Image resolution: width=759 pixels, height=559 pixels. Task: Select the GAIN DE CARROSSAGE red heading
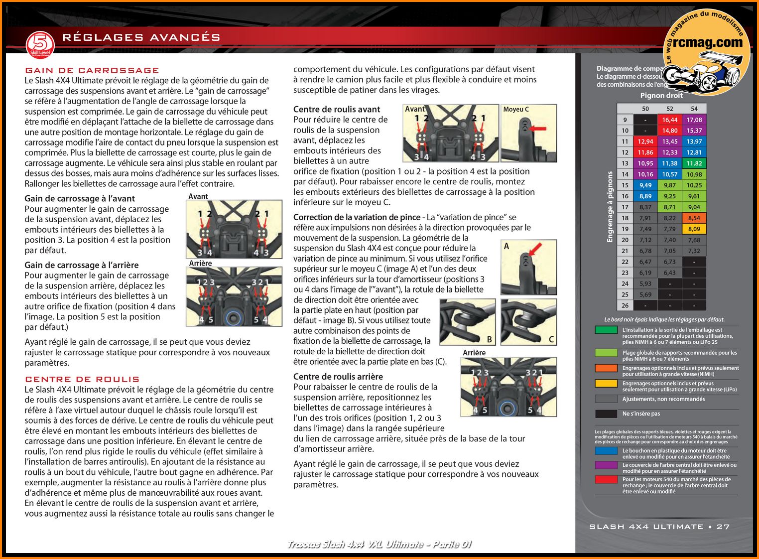92,70
